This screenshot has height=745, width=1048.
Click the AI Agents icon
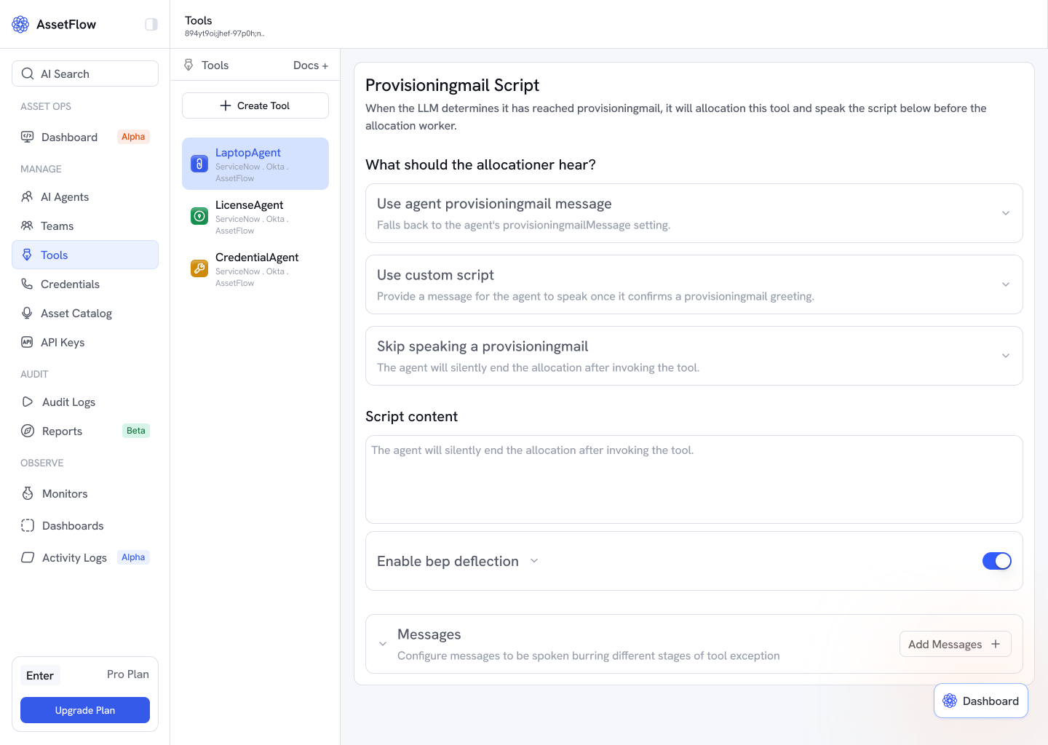27,196
